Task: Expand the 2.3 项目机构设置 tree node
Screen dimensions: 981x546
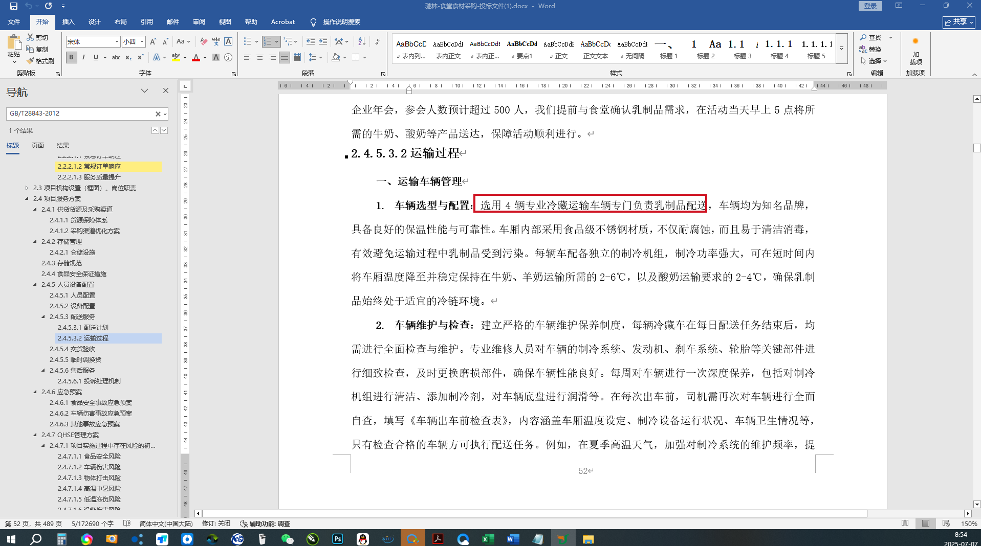Action: click(27, 188)
